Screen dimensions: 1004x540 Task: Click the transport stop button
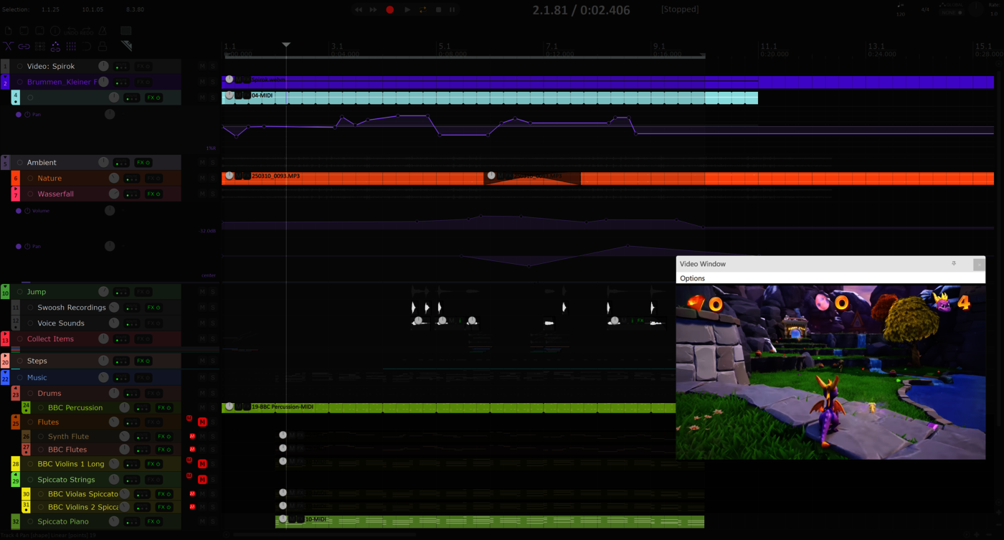pos(438,9)
